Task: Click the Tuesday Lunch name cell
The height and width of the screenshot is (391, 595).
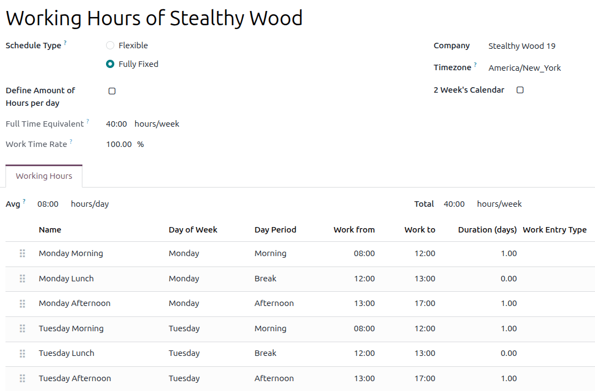Action: (x=66, y=354)
